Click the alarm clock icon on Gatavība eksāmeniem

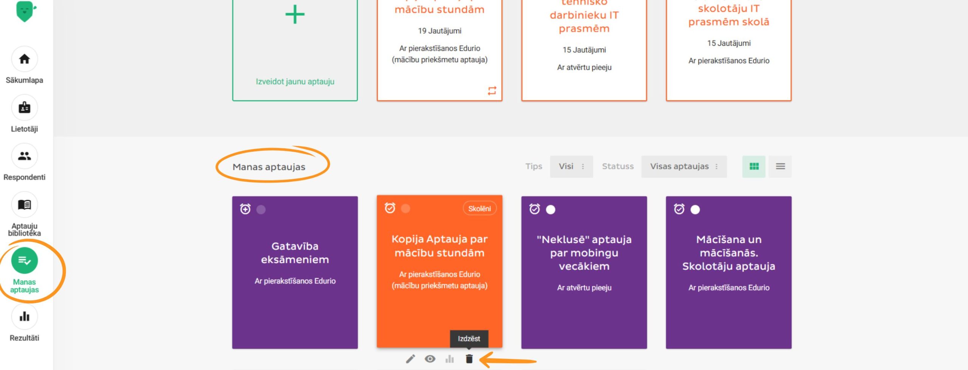pyautogui.click(x=245, y=209)
